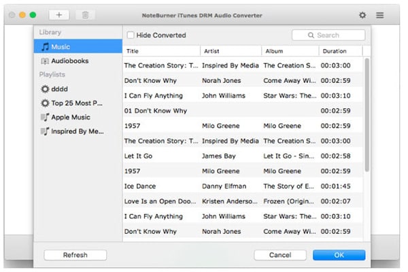Click duration '00:02:07'
This screenshot has width=408, height=272.
click(335, 201)
